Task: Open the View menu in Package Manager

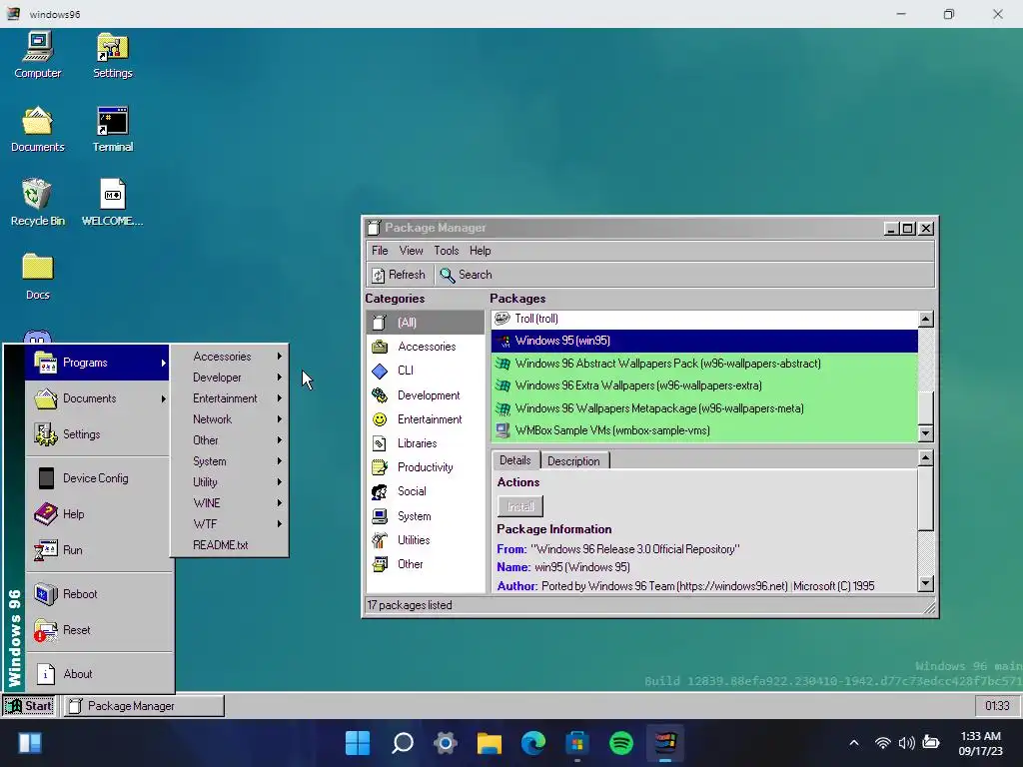Action: [411, 251]
